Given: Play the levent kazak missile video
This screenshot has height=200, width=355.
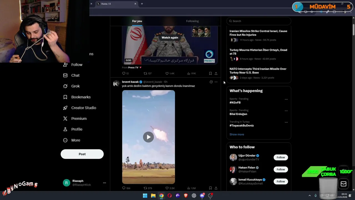Looking at the screenshot, I should click(x=148, y=137).
